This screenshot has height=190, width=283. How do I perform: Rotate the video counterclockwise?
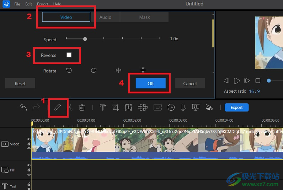click(x=69, y=70)
